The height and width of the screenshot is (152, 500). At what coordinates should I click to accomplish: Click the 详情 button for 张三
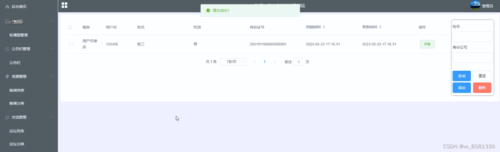[x=427, y=44]
